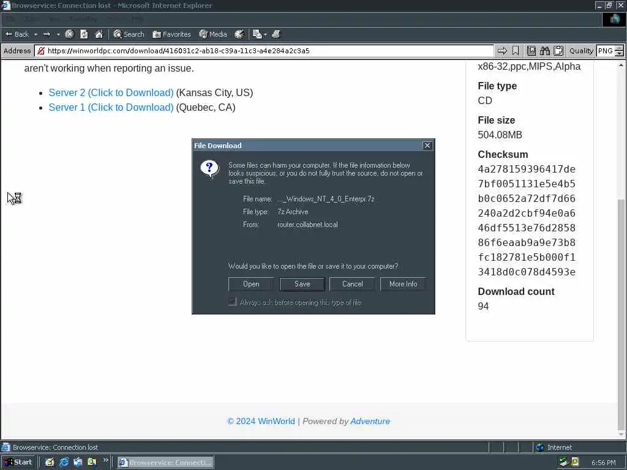Click the clipboard icon in address toolbar
This screenshot has height=470, width=627.
558,51
